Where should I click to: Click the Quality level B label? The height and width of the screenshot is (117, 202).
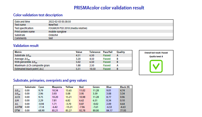[x=156, y=57]
